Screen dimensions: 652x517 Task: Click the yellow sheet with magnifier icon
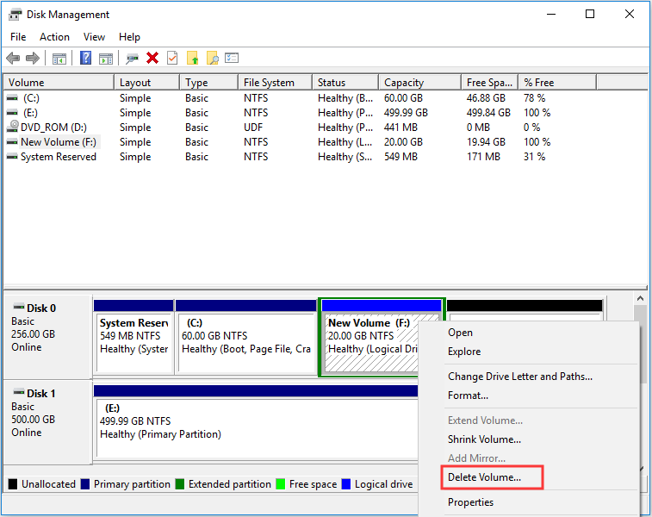click(213, 58)
